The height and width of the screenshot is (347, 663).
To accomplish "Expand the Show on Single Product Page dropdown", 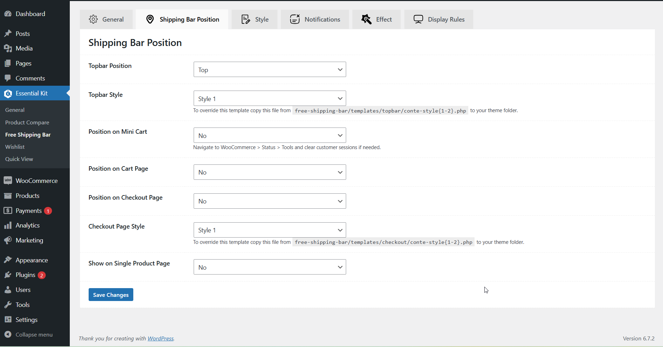I will (270, 267).
